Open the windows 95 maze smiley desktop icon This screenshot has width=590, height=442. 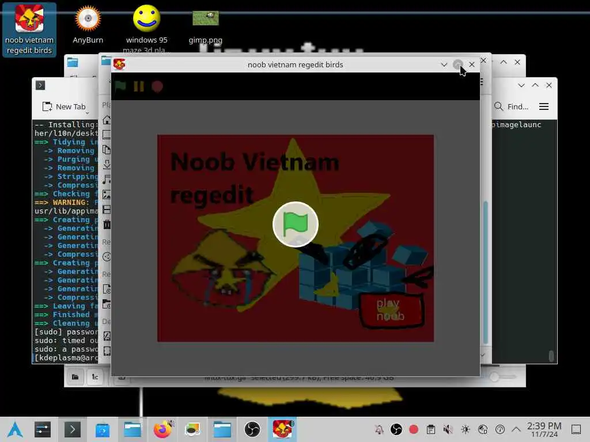coord(146,28)
